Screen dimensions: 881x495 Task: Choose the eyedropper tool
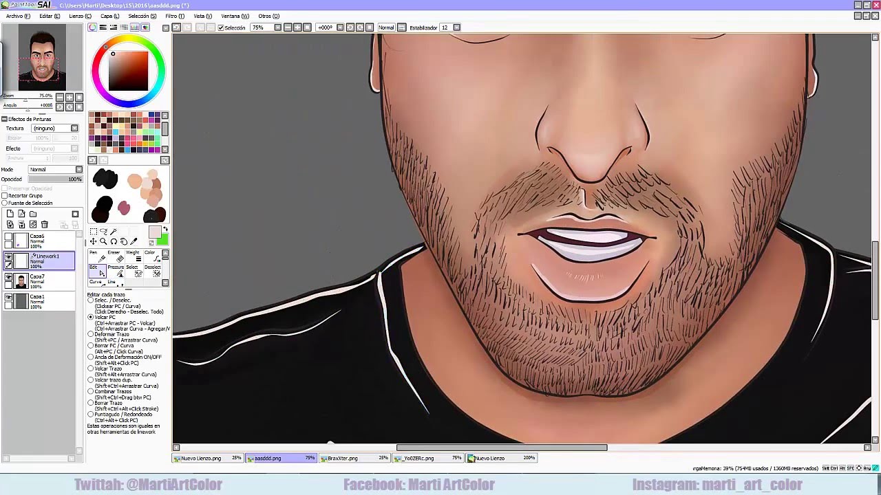coord(134,241)
